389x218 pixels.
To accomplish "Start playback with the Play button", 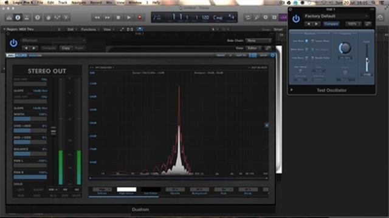I will (x=129, y=18).
